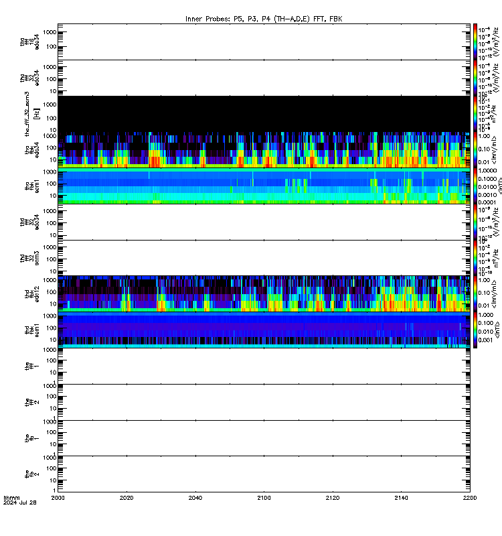The width and height of the screenshot is (502, 536).
Task: Click the color bar beside the tha fff 16 edc34 panel
Action: pyautogui.click(x=475, y=42)
